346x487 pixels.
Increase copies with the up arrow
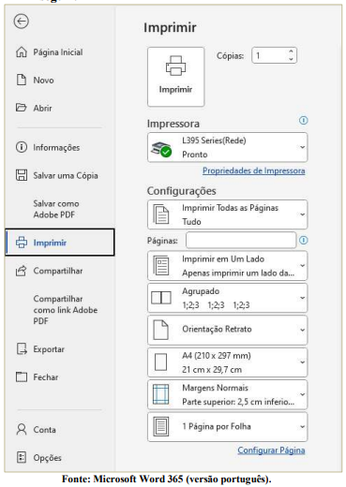coord(291,52)
